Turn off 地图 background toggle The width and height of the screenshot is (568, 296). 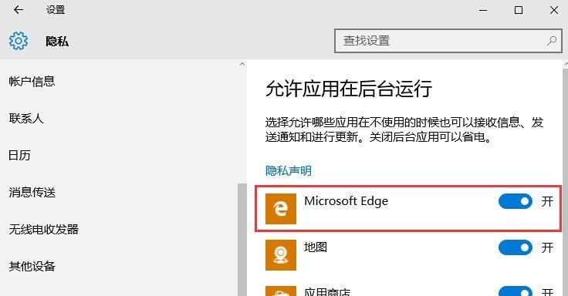pyautogui.click(x=515, y=247)
